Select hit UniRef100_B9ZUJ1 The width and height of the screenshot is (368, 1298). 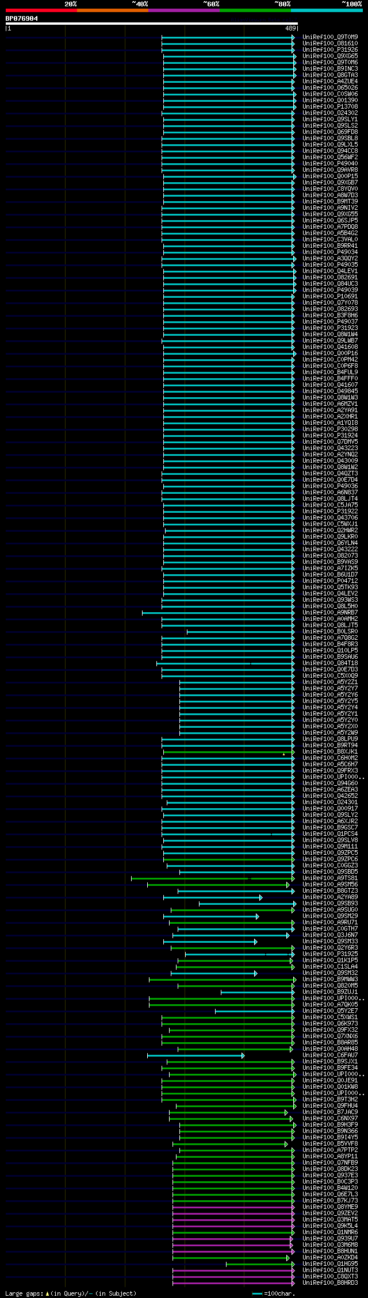coord(330,992)
